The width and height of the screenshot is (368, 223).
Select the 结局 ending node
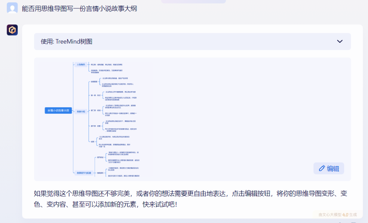tap(92, 141)
